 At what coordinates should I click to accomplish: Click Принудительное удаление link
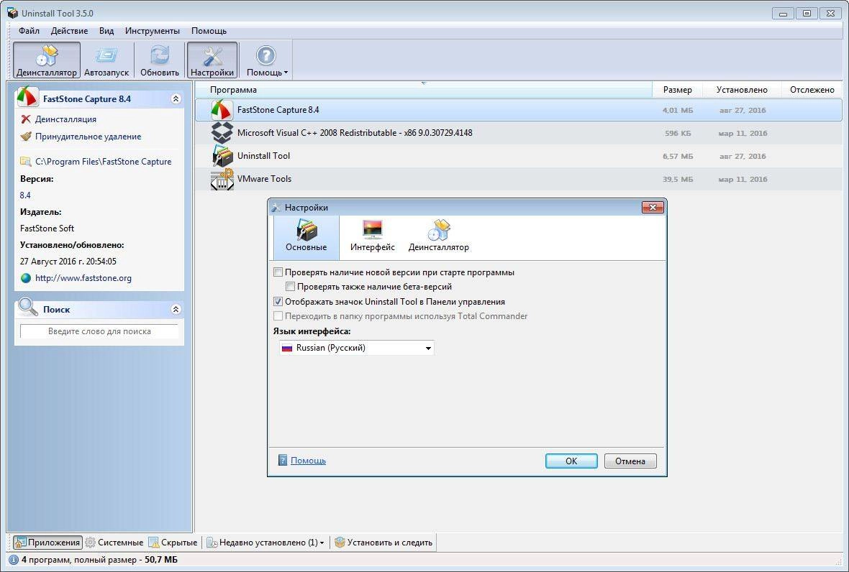88,137
